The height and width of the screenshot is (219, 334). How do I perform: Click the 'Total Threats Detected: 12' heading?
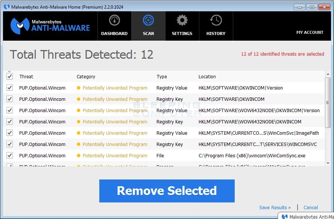pos(82,55)
